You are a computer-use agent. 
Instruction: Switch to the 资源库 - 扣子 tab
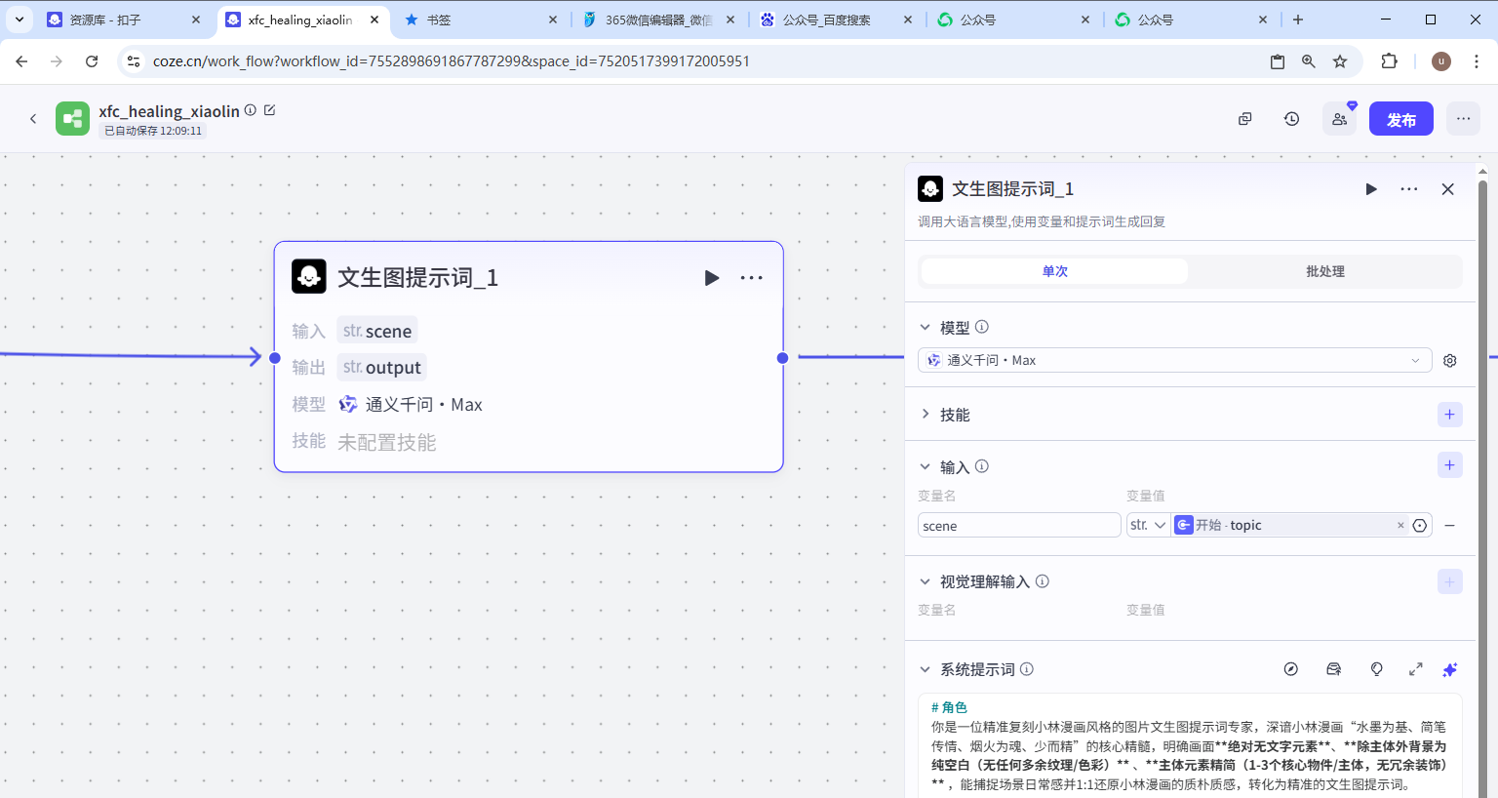click(x=124, y=20)
